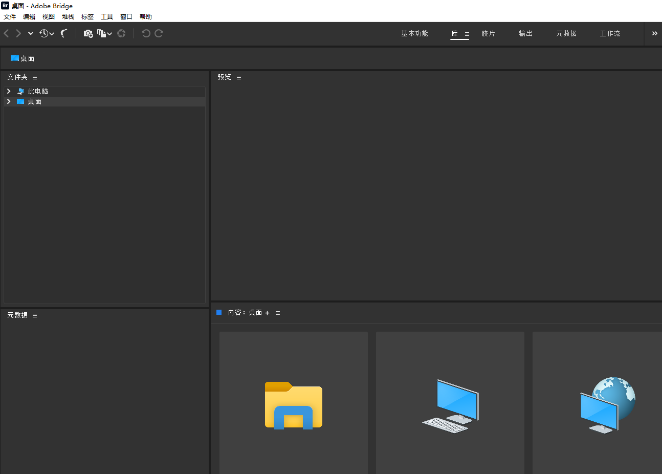Get photos from camera icon
The height and width of the screenshot is (474, 662).
(x=88, y=33)
